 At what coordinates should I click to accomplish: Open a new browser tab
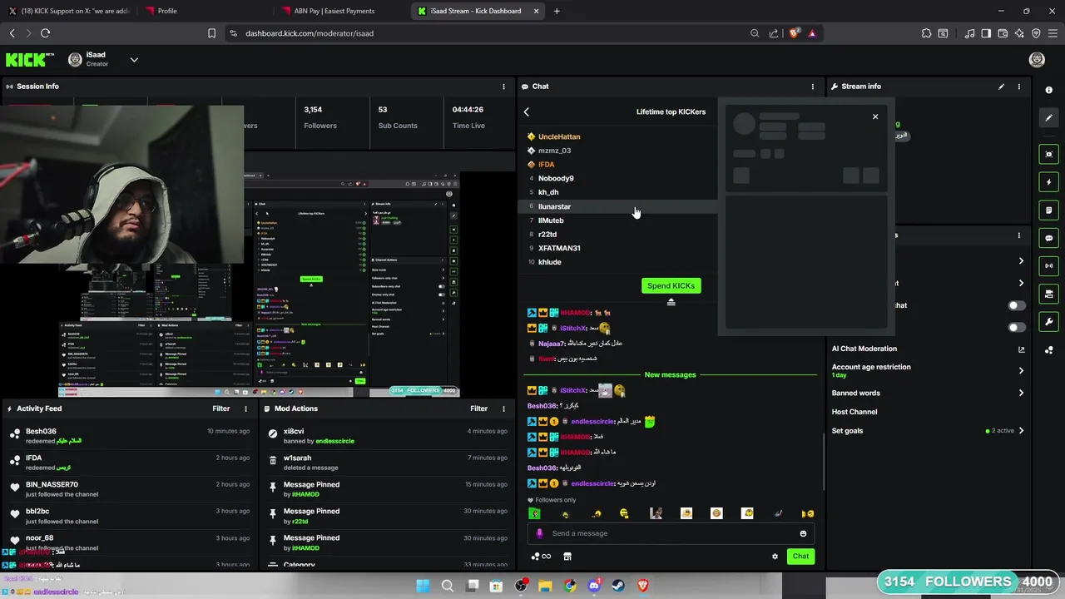pos(557,11)
